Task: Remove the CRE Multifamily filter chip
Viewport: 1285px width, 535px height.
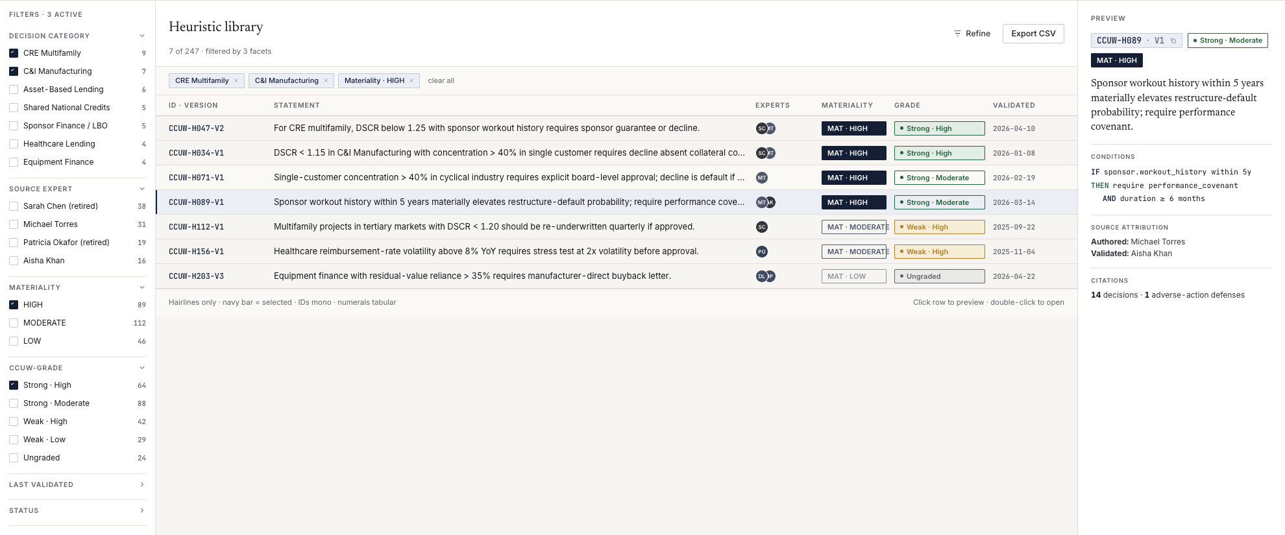Action: (x=236, y=81)
